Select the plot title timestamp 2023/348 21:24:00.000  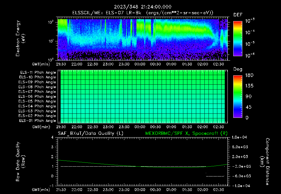tap(143, 7)
